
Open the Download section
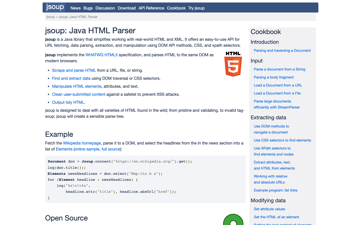click(x=127, y=8)
